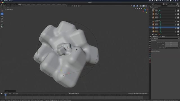This screenshot has height=101, width=180.
Task: Open the viewport Object menu
Action: pos(21,6)
